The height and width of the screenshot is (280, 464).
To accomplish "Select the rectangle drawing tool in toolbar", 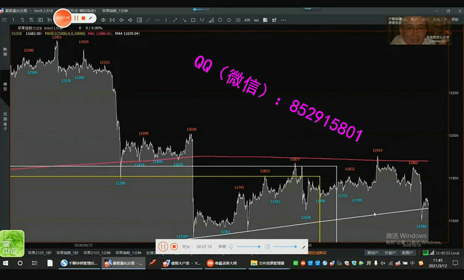I will 193,20.
